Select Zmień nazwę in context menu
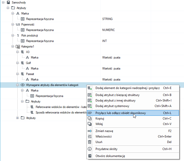The height and width of the screenshot is (161, 184). [133, 131]
